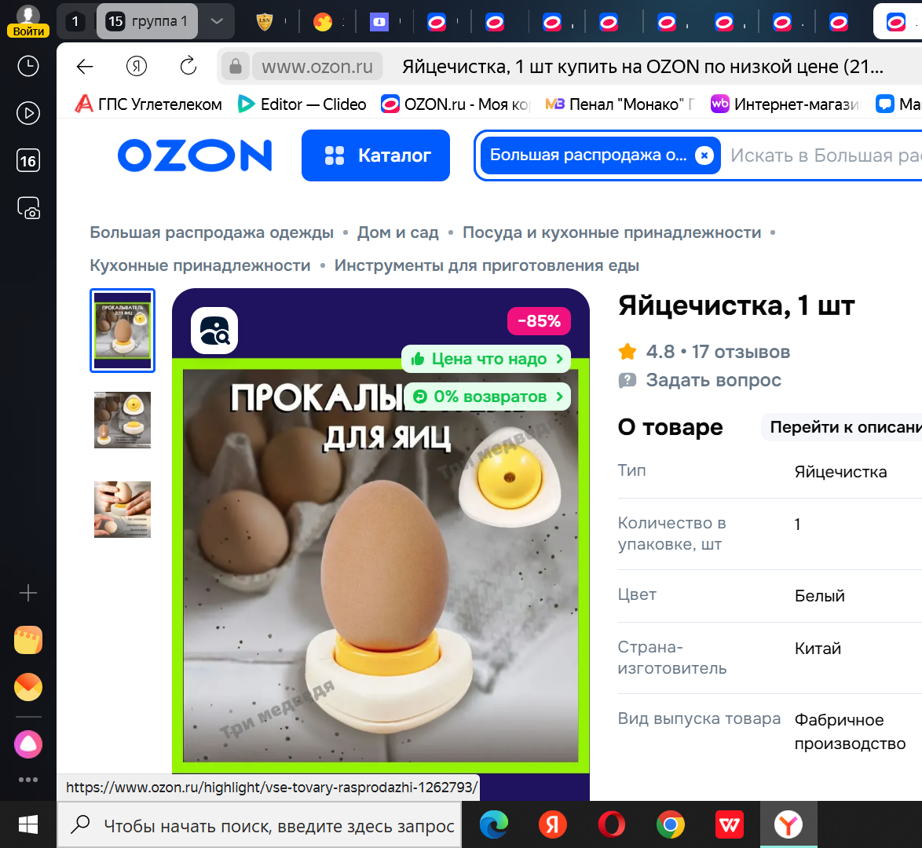Clear the search query with the x icon
922x848 pixels.
(704, 155)
